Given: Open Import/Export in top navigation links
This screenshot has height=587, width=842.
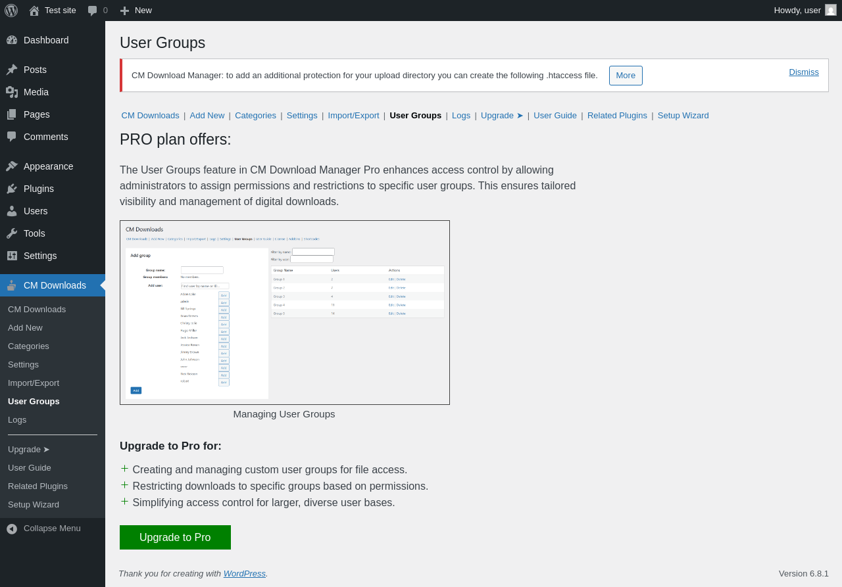Looking at the screenshot, I should (x=353, y=116).
